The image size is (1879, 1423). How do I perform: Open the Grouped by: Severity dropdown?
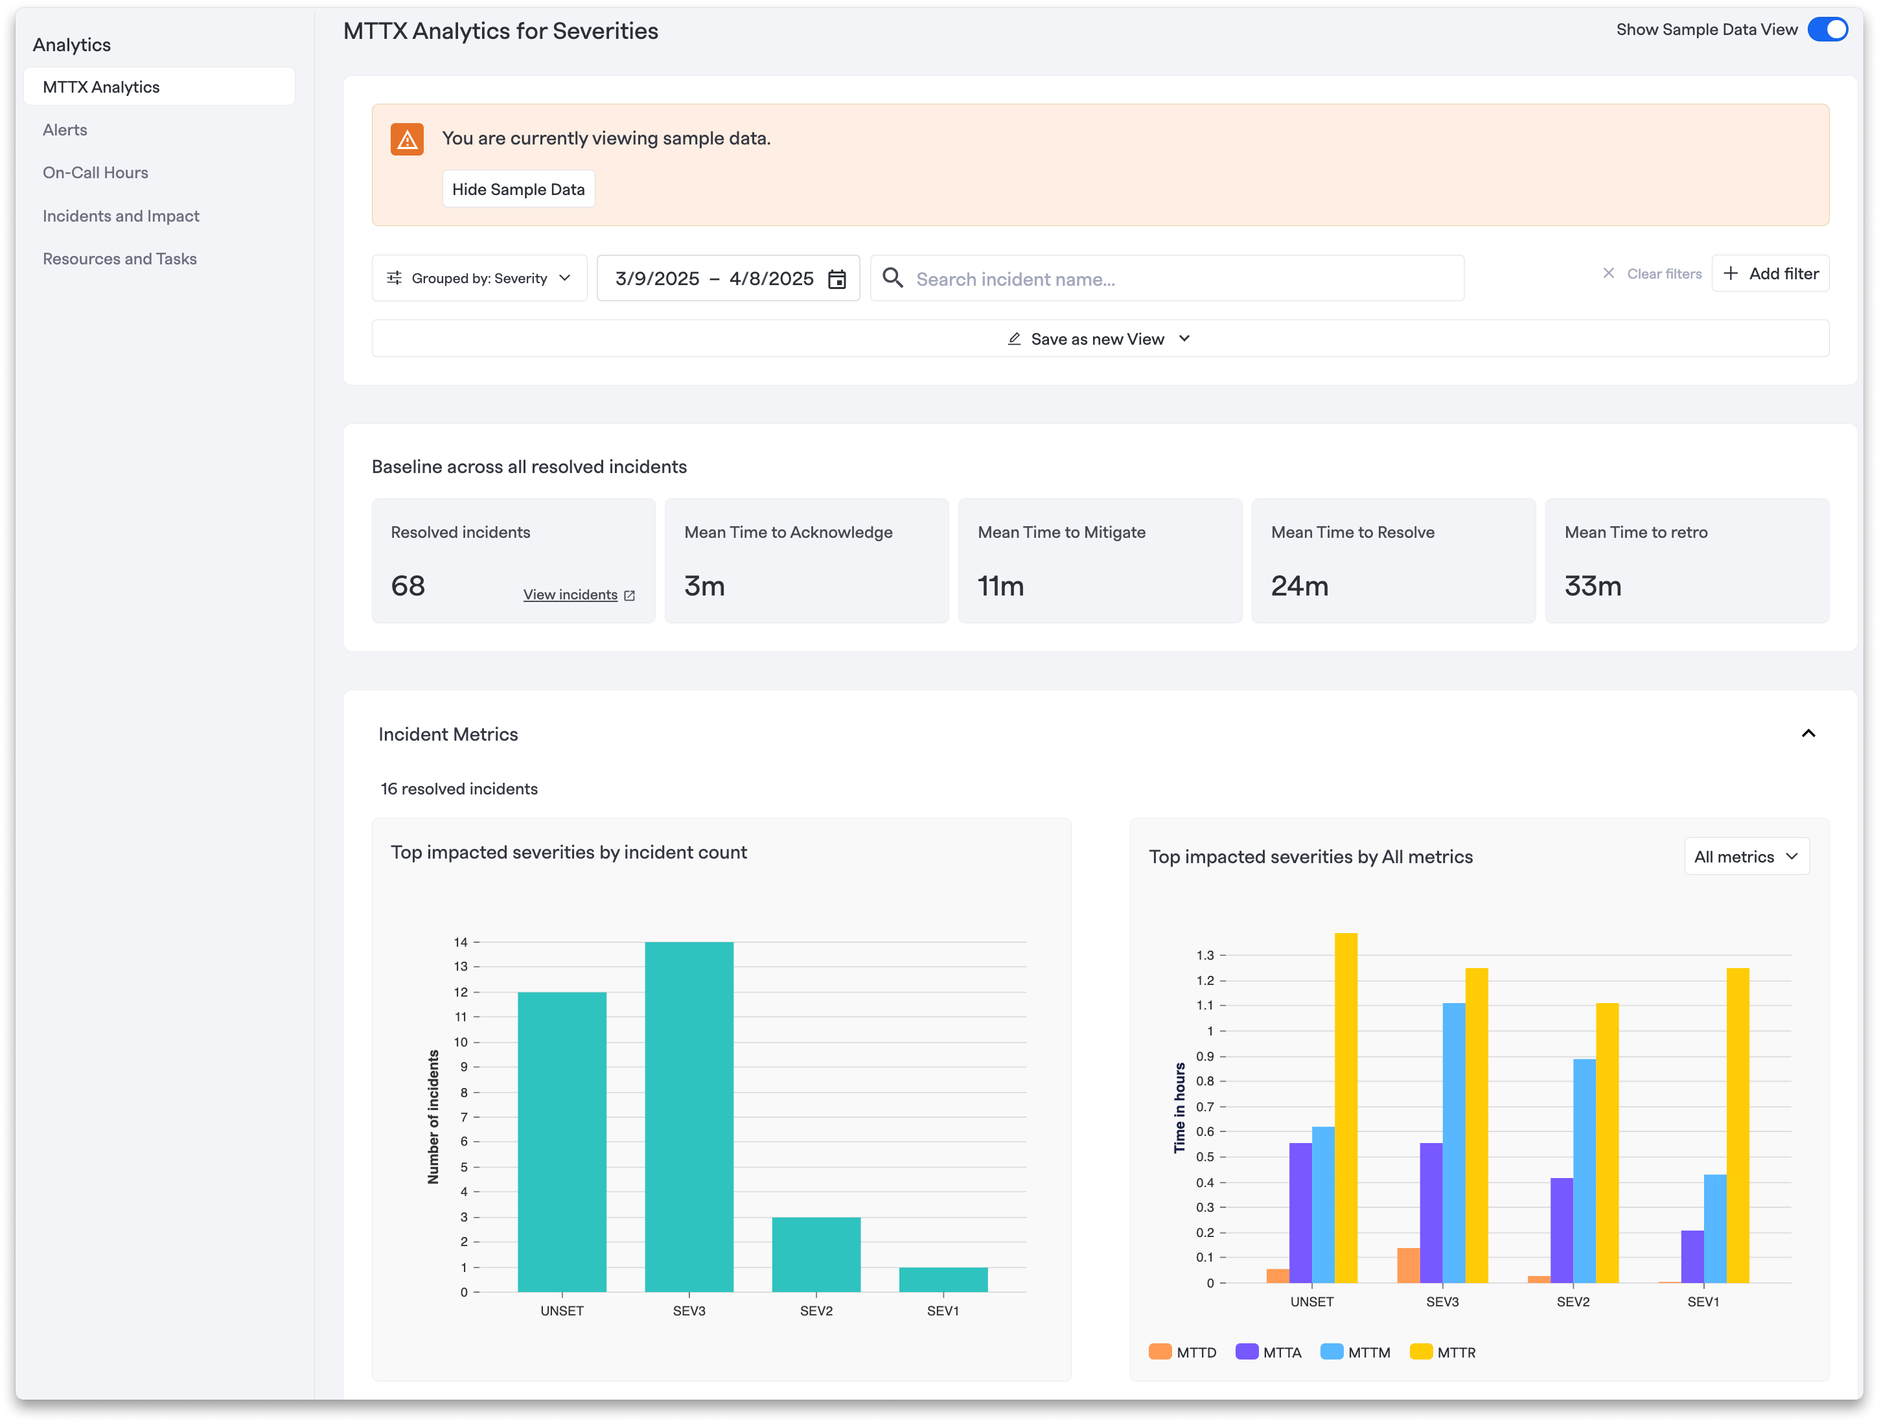point(479,279)
